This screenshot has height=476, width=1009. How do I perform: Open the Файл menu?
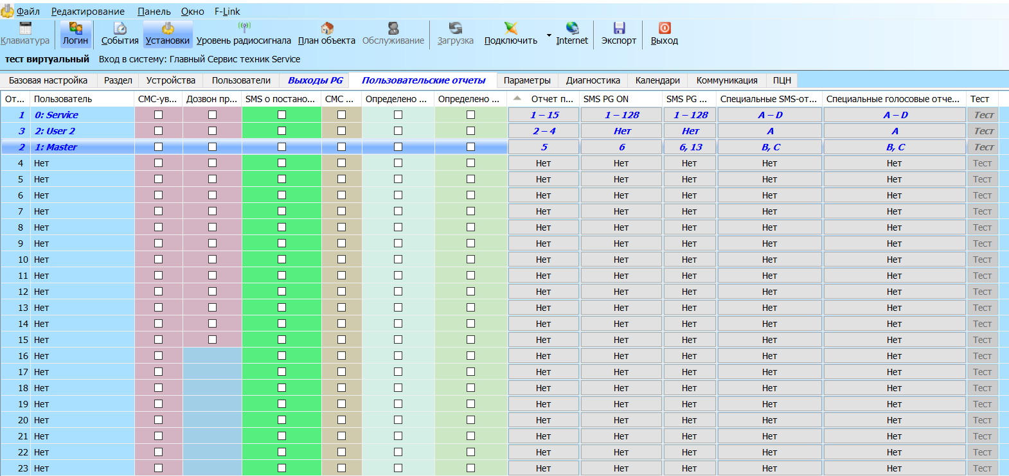[x=28, y=12]
